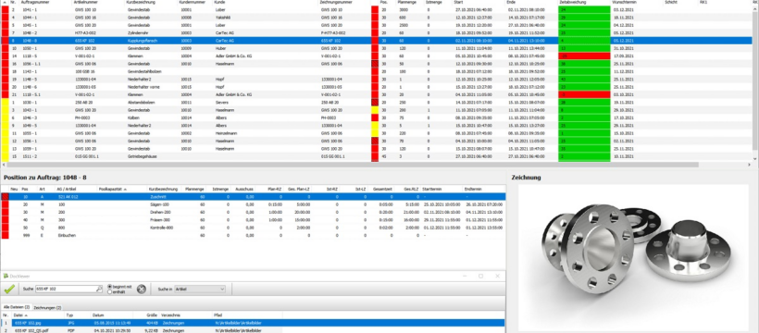Clear the search with the round X icon
This screenshot has width=759, height=333.
141,289
